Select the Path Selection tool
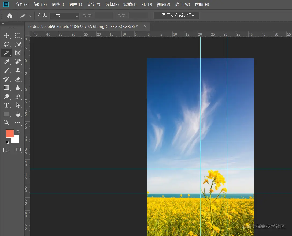This screenshot has width=292, height=236. pyautogui.click(x=18, y=105)
